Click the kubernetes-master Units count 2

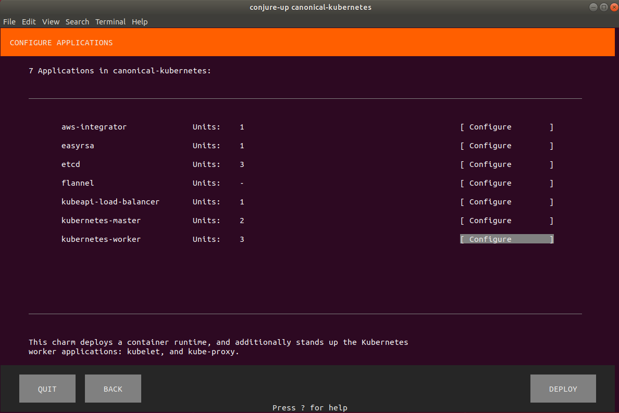click(242, 221)
